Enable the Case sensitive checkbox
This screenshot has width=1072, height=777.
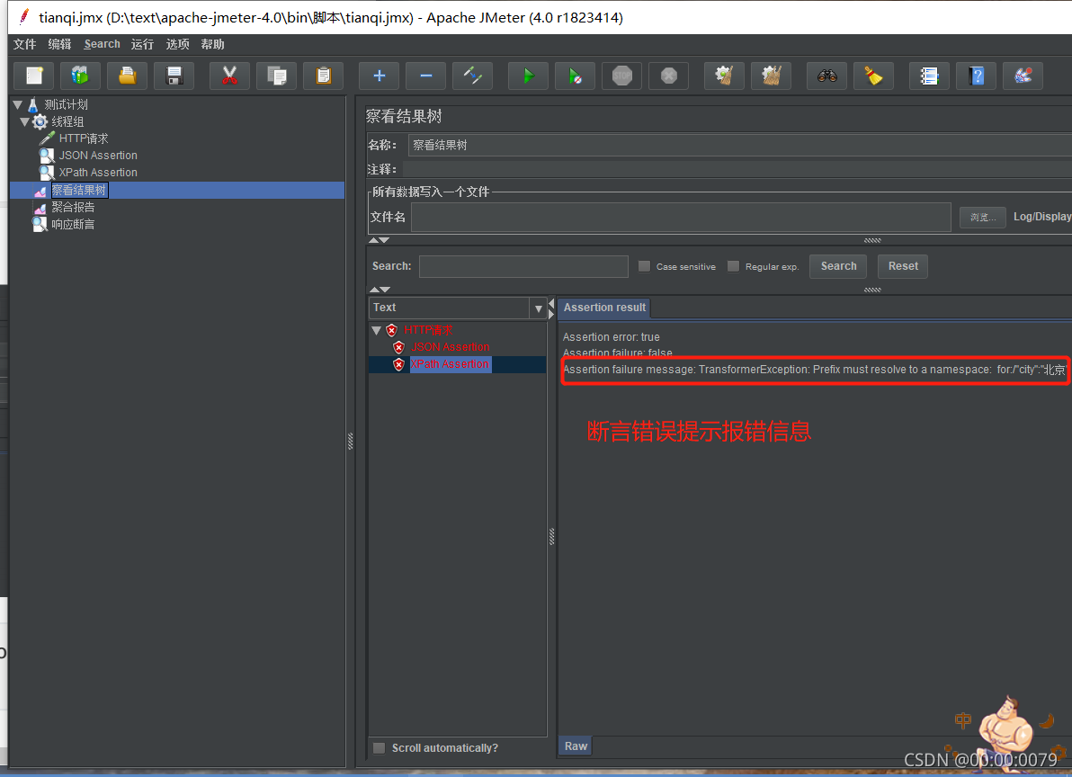coord(644,266)
